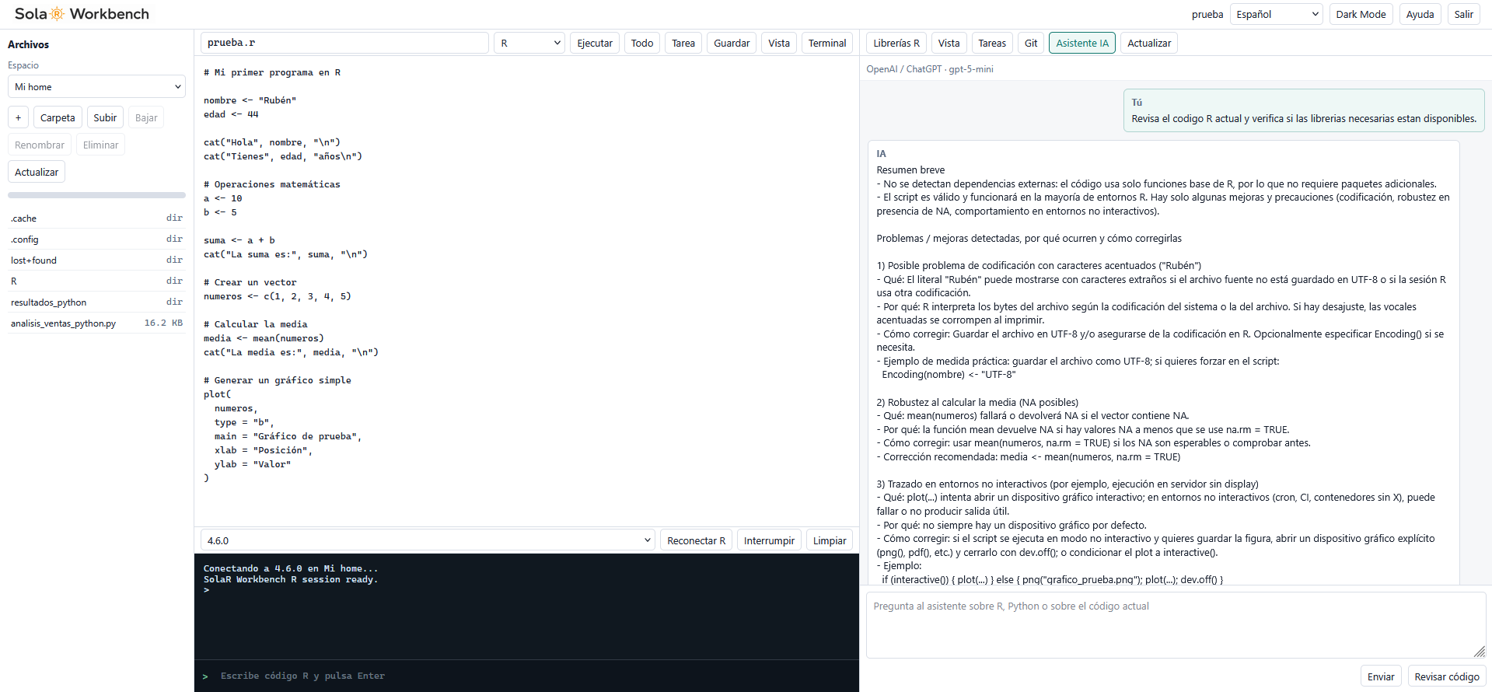Toggle Dark Mode
This screenshot has width=1492, height=692.
coord(1361,14)
